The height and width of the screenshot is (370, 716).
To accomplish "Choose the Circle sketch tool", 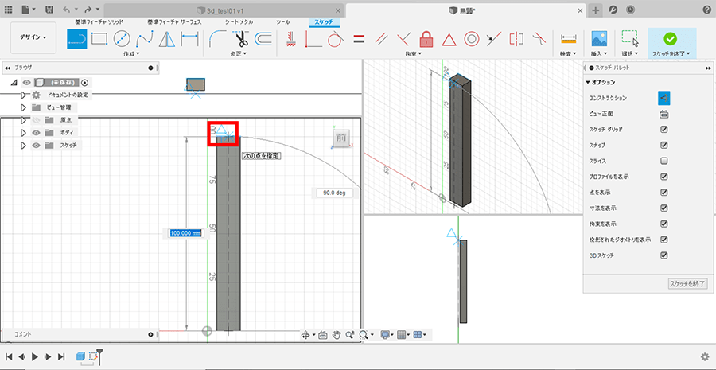I will tap(122, 37).
